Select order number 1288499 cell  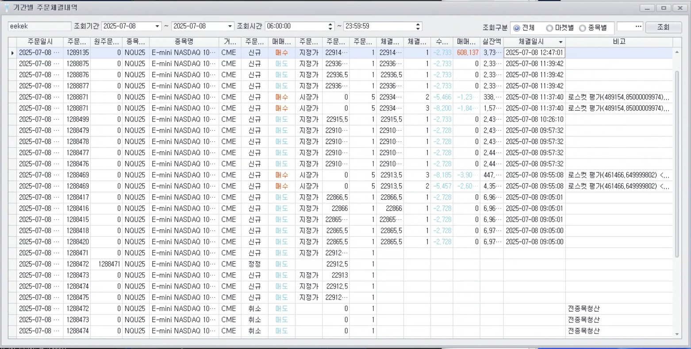click(77, 119)
